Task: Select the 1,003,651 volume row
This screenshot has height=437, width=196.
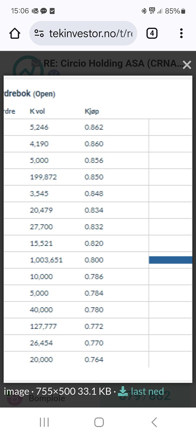Action: [46, 260]
